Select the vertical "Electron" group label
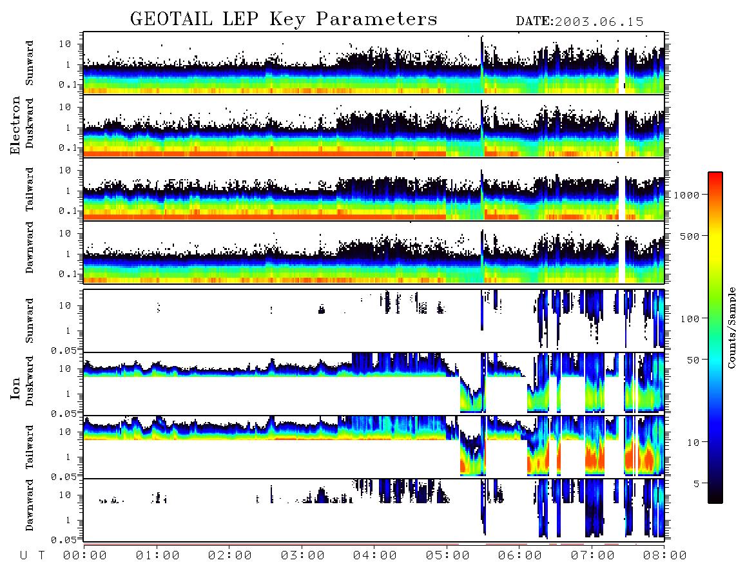The width and height of the screenshot is (736, 567). pyautogui.click(x=15, y=126)
